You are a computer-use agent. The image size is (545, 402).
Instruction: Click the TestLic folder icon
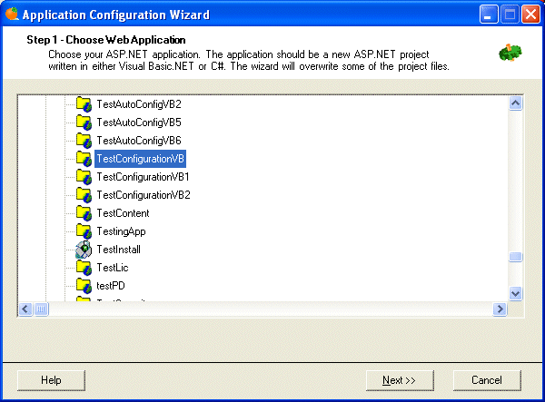(84, 268)
